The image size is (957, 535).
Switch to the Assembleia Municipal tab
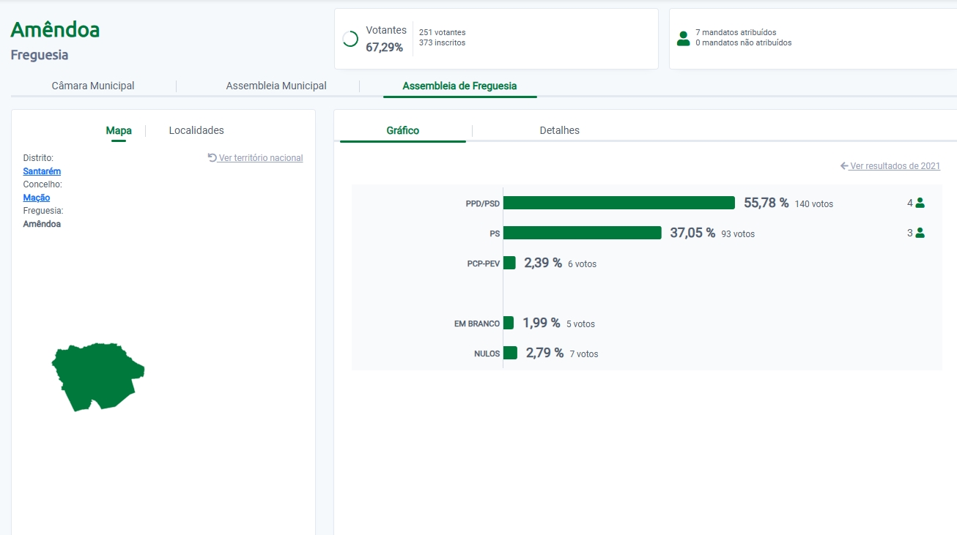point(276,86)
